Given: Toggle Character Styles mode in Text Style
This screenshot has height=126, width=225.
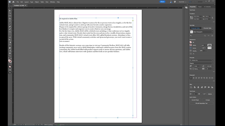Looking at the screenshot, I should coord(207,28).
